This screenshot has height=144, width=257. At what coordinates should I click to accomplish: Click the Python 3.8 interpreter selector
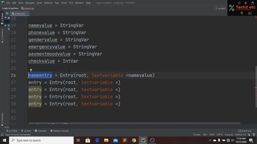click(241, 135)
